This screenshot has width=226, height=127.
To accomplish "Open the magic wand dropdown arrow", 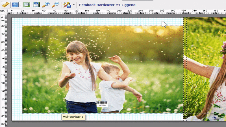I will click(74, 5).
